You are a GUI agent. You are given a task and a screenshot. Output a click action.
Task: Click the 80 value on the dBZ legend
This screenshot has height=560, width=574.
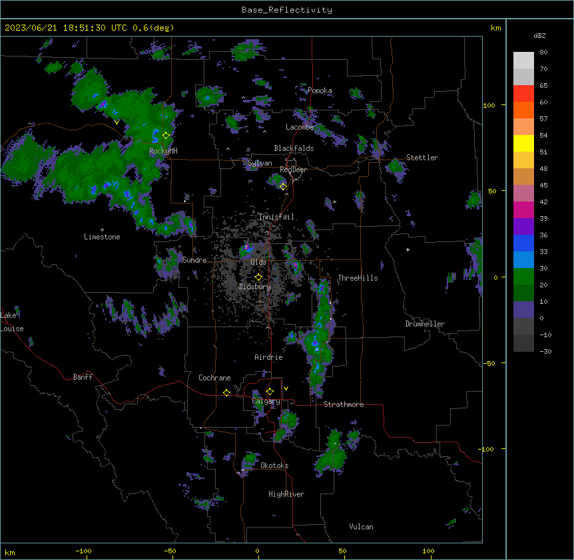point(543,53)
